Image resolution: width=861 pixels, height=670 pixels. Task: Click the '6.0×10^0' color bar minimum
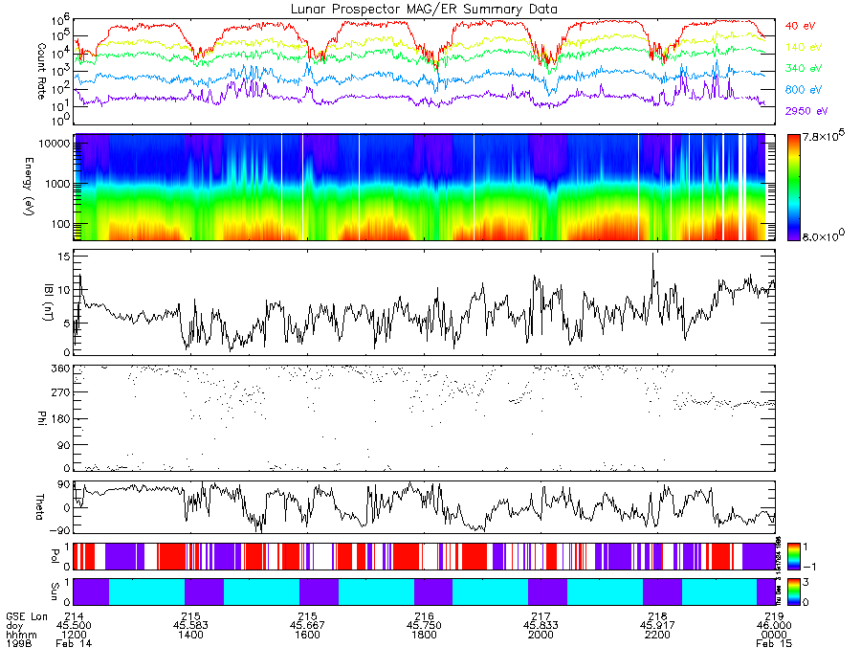[x=824, y=235]
